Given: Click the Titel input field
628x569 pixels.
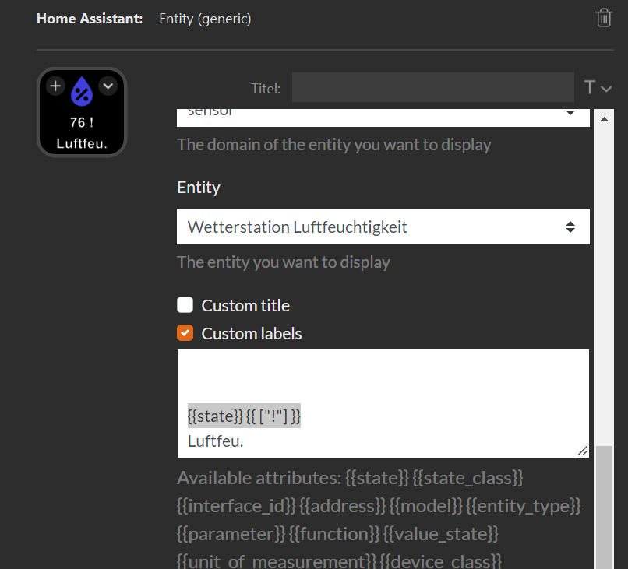Looking at the screenshot, I should (432, 87).
